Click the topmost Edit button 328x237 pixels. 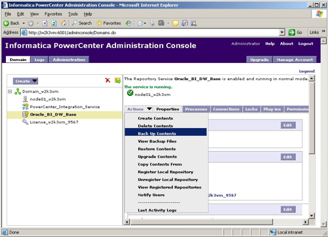coord(288,125)
